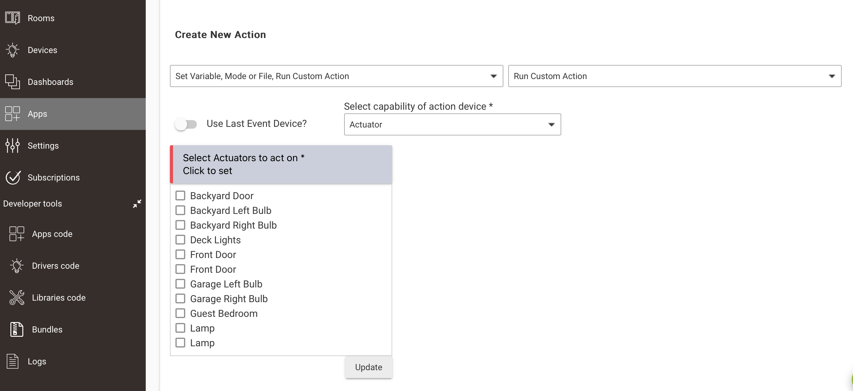Open Apps code developer tool
Viewport: 853px width, 391px height.
tap(73, 233)
